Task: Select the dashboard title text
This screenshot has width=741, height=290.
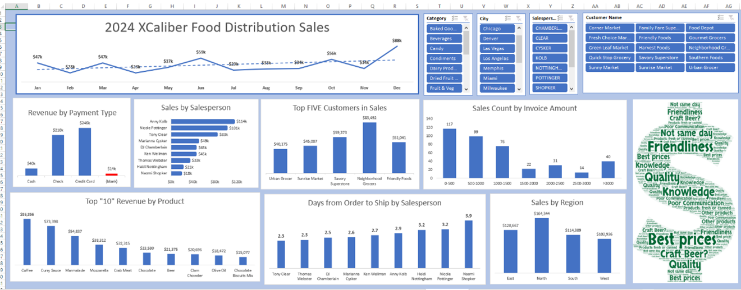Action: (217, 27)
